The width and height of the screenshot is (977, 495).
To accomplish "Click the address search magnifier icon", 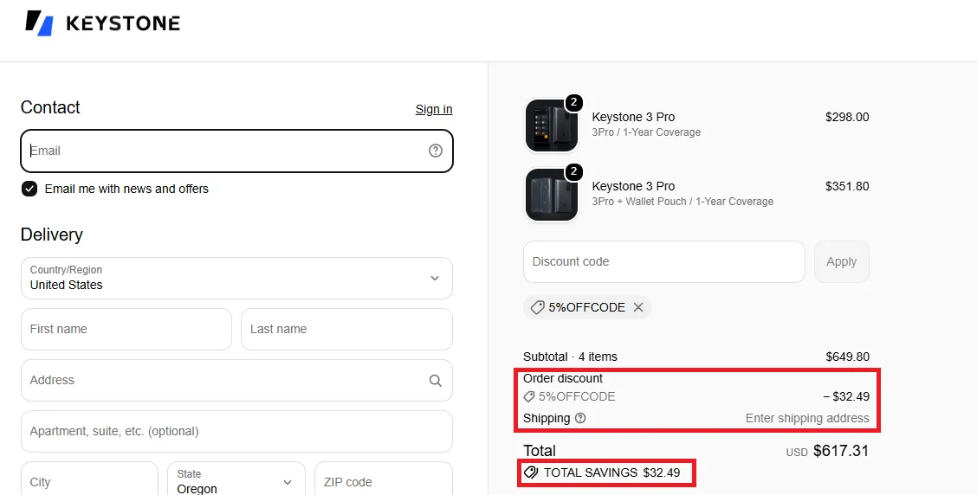I will pos(436,381).
